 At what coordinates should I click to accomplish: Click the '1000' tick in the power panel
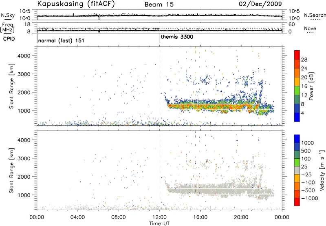pyautogui.click(x=24, y=111)
